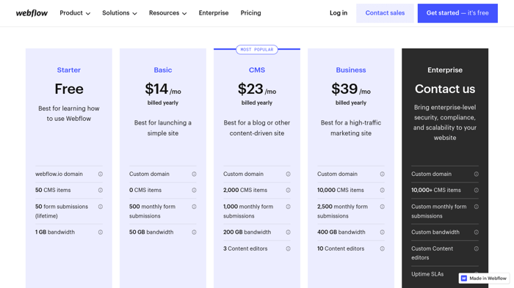Image resolution: width=514 pixels, height=288 pixels.
Task: Click 'Best for learning how to use Webflow'
Action: point(69,114)
